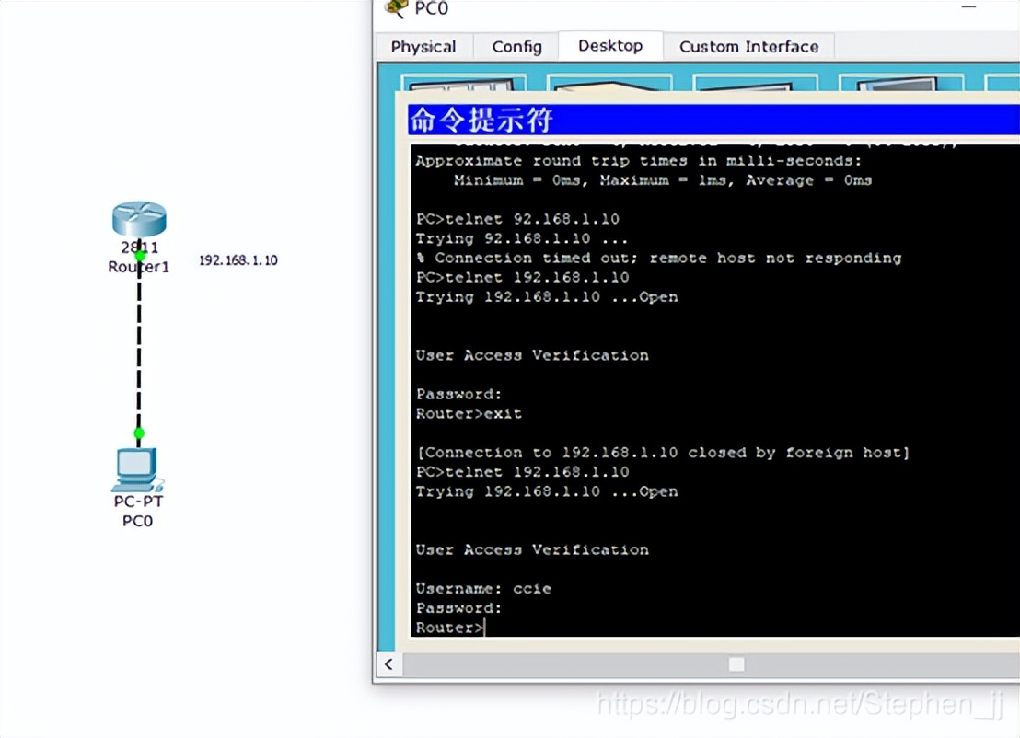Click the 192.168.1.10 topology label

tap(238, 260)
